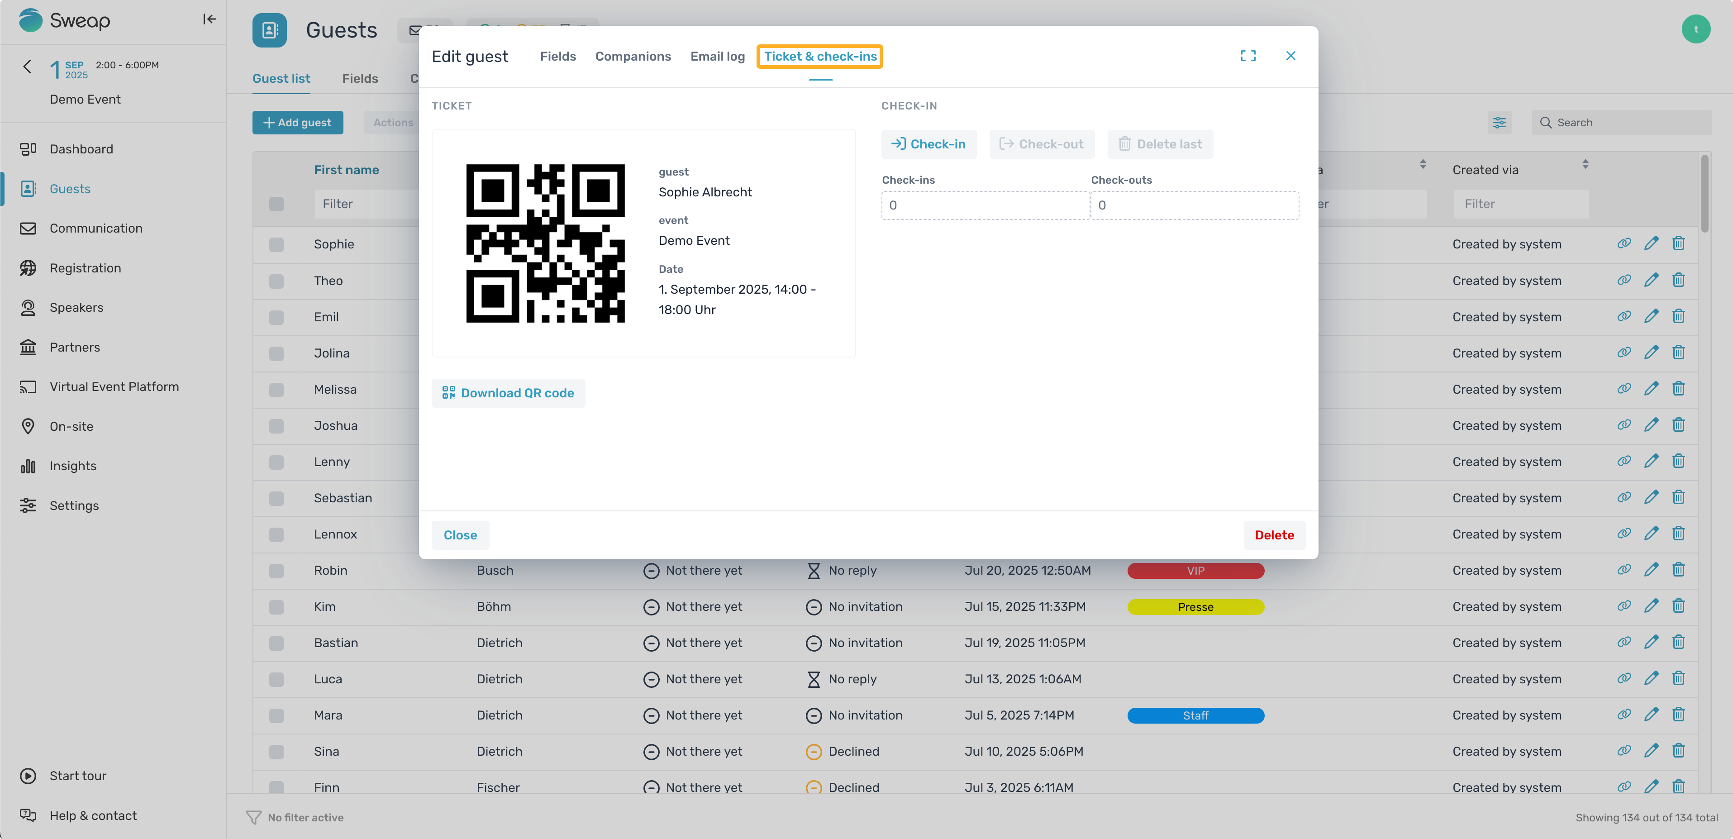Trash icon in Luca Dietrich row
This screenshot has height=839, width=1733.
[1679, 678]
